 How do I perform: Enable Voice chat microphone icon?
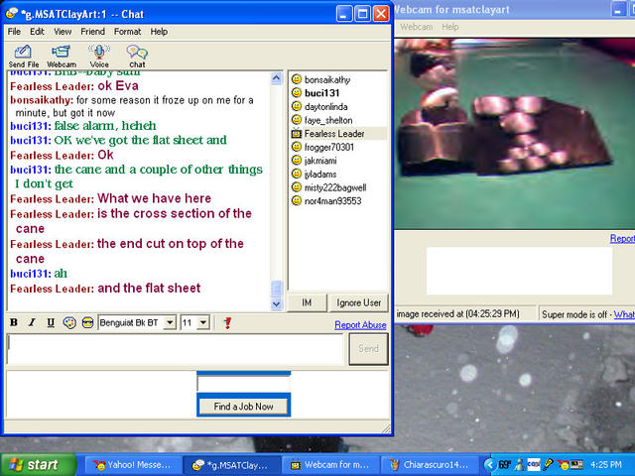(x=99, y=57)
